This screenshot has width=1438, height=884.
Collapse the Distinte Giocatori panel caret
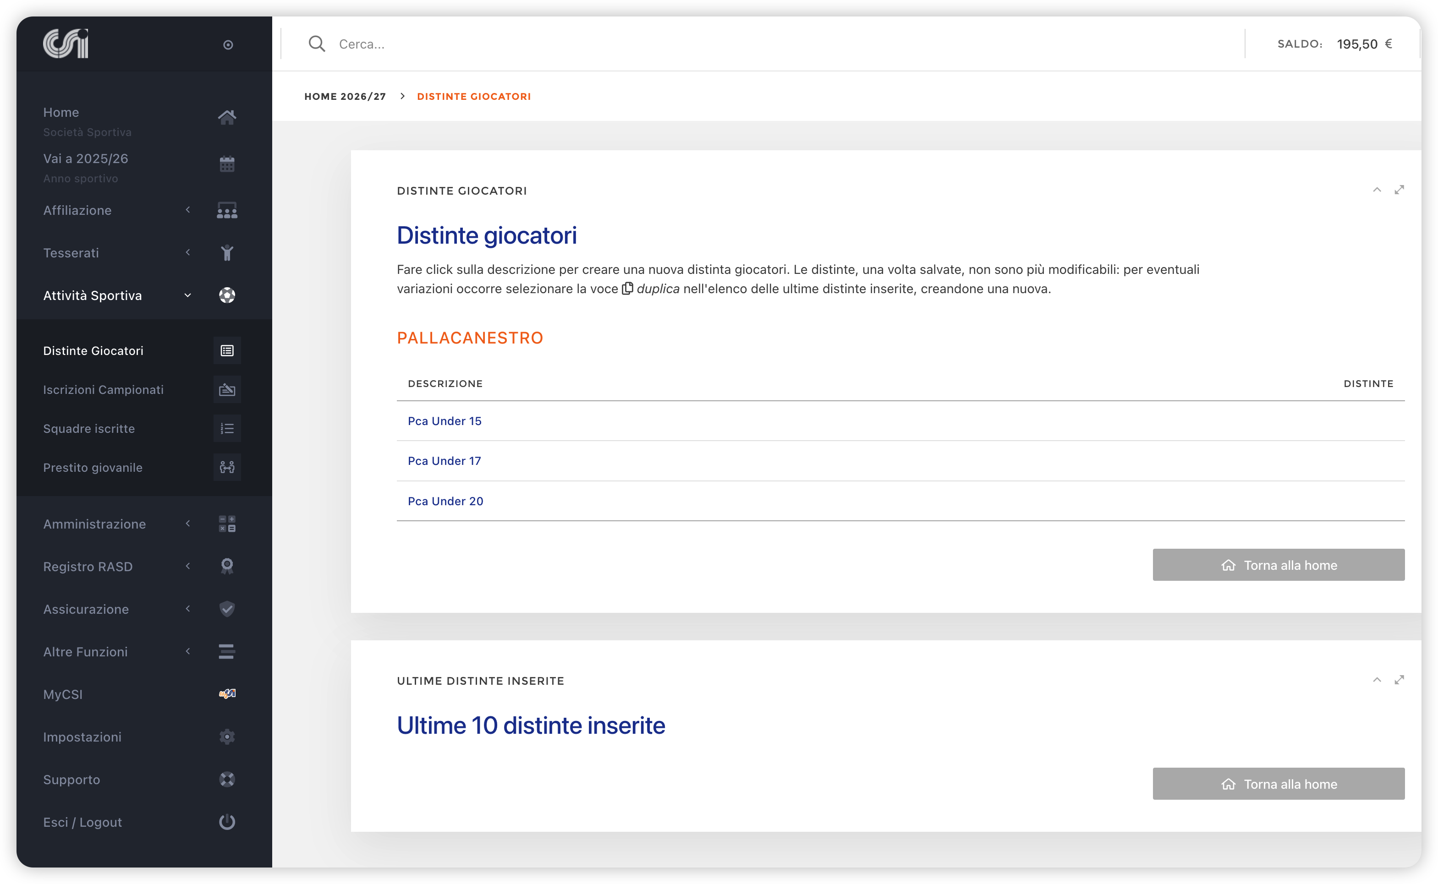tap(1377, 190)
